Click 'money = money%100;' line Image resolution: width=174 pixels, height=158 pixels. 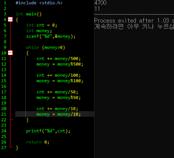pyautogui.click(x=60, y=81)
